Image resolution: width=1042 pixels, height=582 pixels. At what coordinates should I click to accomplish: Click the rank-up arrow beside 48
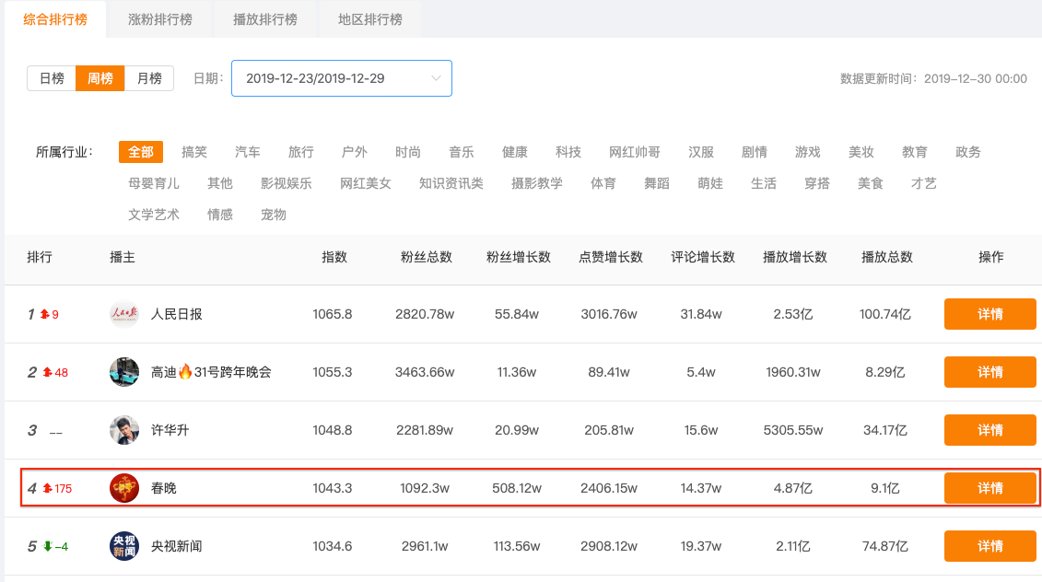[47, 372]
